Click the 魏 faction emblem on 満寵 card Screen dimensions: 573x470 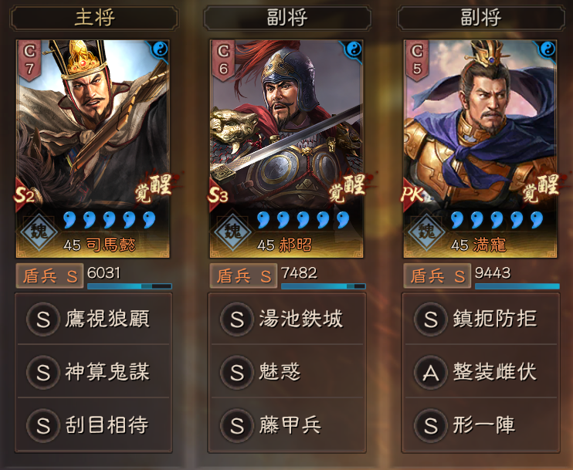pos(426,232)
